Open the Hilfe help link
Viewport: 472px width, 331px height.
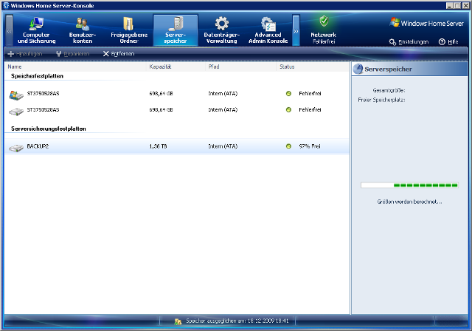coord(448,42)
